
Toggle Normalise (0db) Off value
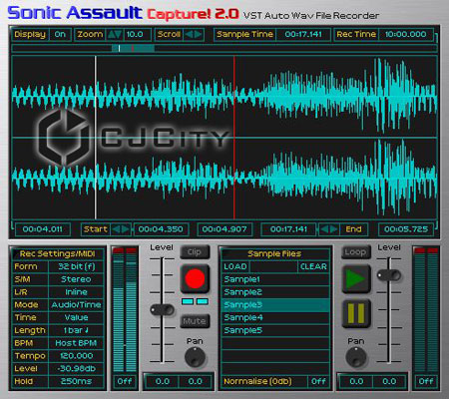[318, 381]
